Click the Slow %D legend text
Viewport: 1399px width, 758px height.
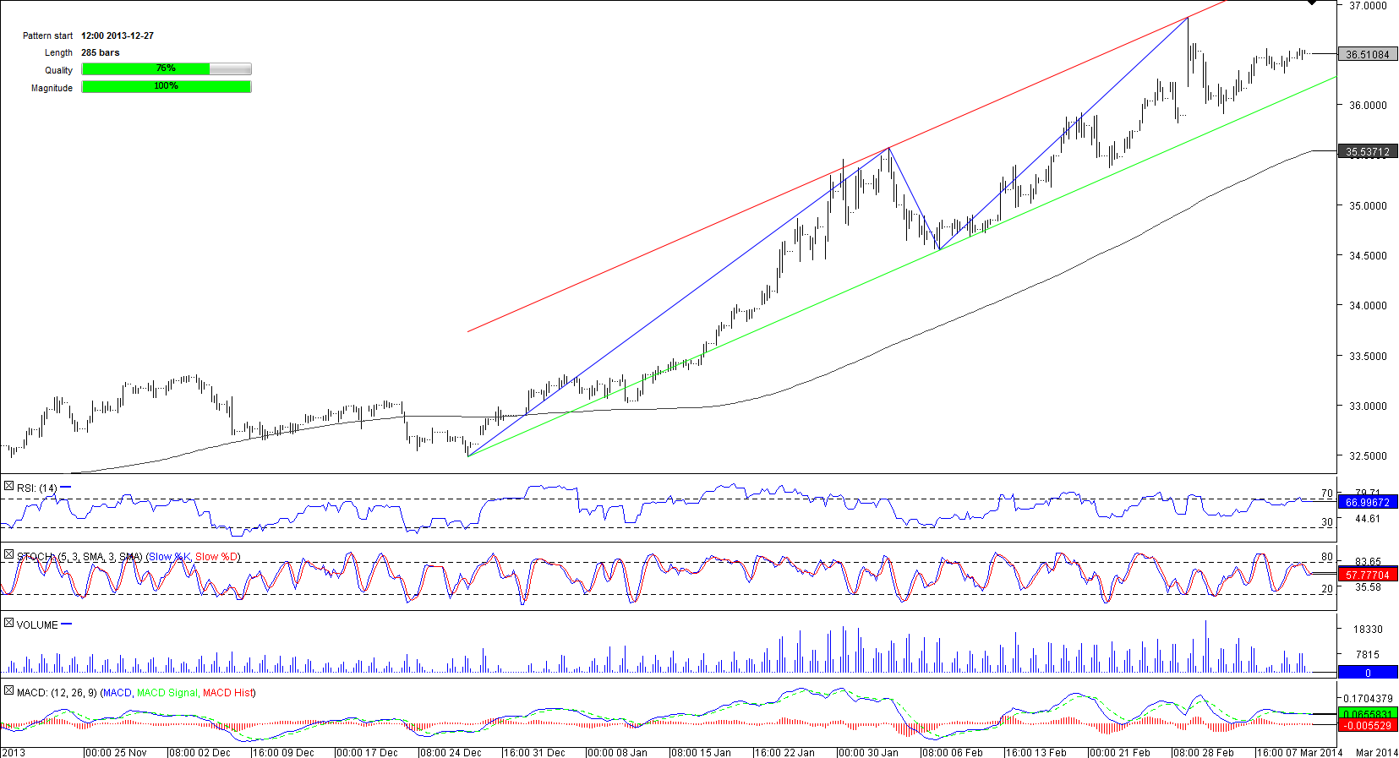[x=217, y=557]
